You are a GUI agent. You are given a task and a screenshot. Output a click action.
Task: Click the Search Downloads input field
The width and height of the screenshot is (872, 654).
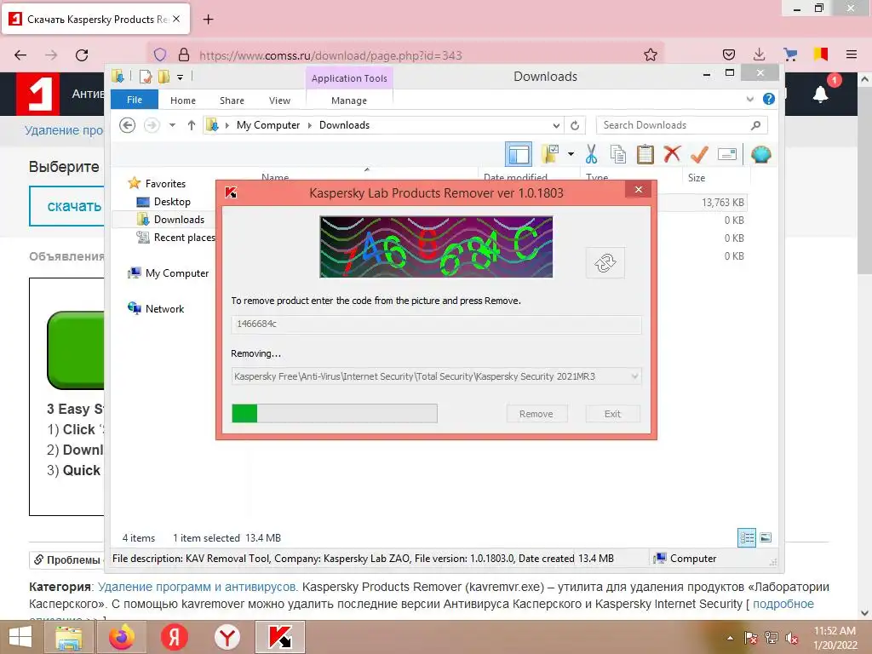coord(681,125)
